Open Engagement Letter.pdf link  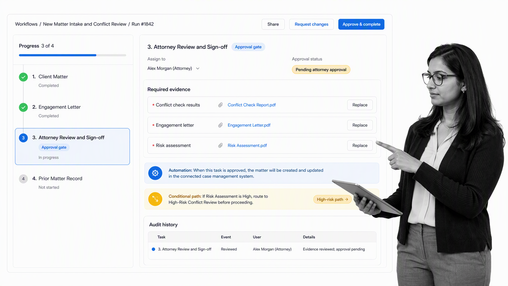point(249,125)
